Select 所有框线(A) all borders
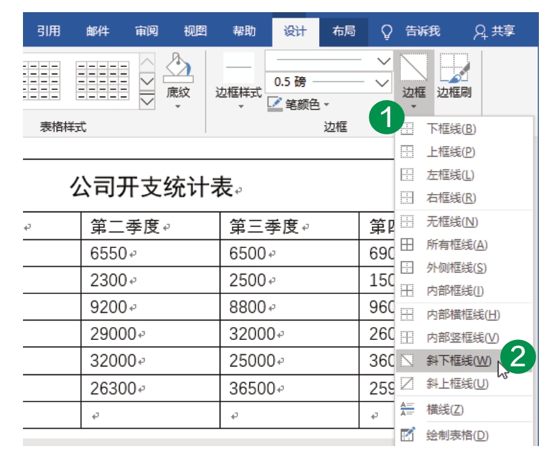This screenshot has height=465, width=547. (x=464, y=245)
